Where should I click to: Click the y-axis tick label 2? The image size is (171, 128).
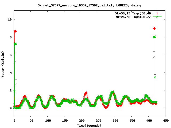11,90
